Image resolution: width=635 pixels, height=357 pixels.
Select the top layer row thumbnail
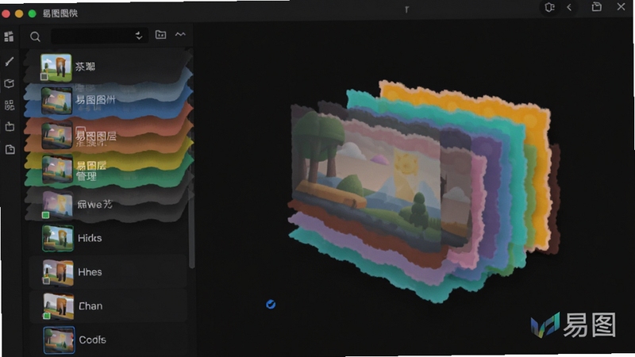click(x=56, y=67)
